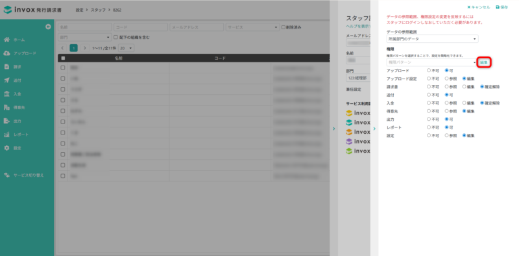This screenshot has width=519, height=256.
Task: Open the サービス filter dropdown
Action: coord(253,27)
